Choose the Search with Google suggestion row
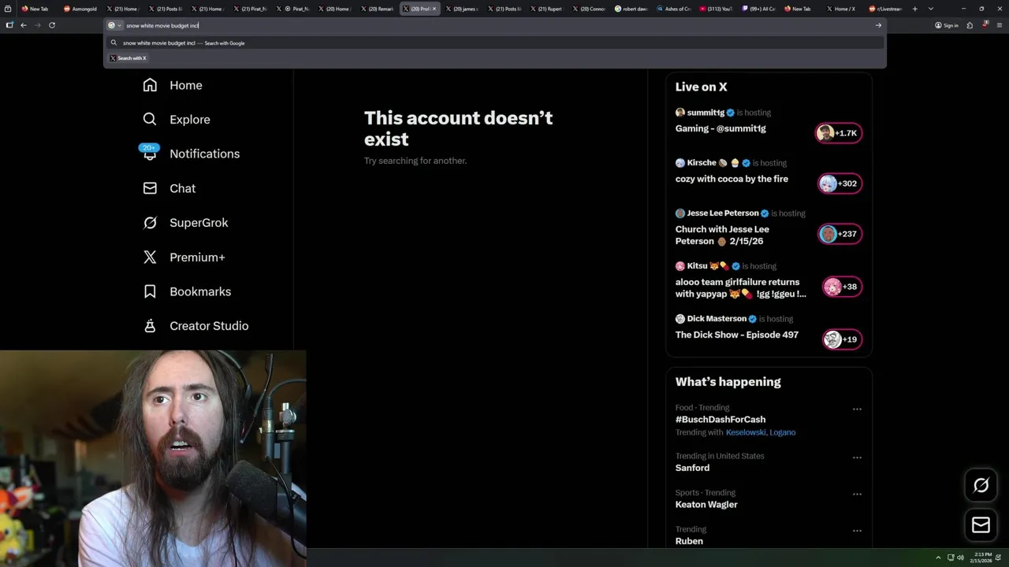Viewport: 1009px width, 567px height. click(x=495, y=43)
